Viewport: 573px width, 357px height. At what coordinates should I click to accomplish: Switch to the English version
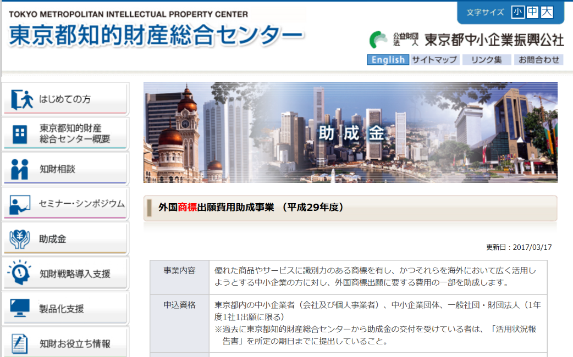click(x=388, y=60)
